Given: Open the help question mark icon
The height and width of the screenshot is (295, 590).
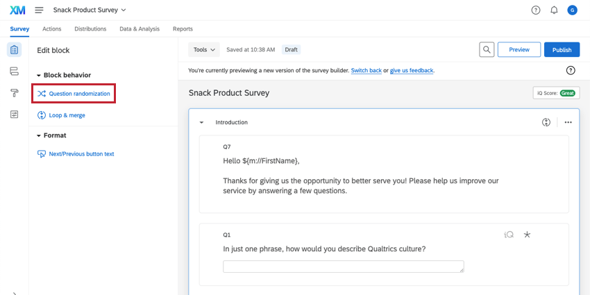Looking at the screenshot, I should tap(535, 10).
